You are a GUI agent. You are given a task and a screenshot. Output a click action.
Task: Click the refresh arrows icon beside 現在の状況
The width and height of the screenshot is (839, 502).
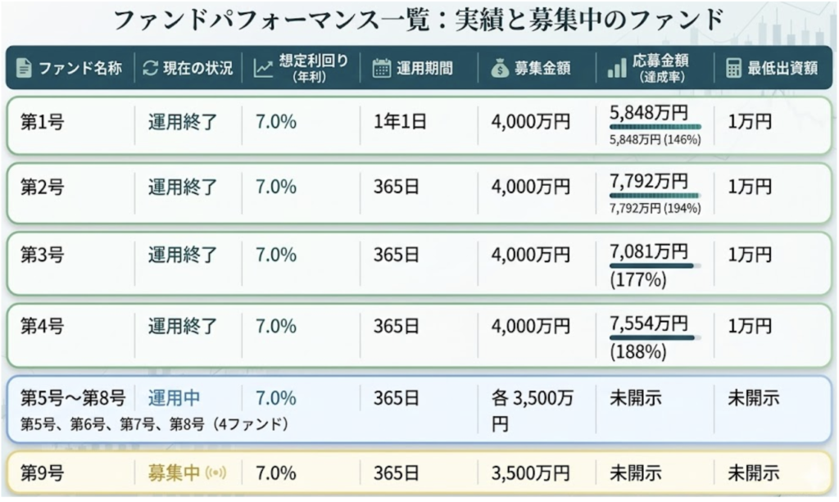[x=149, y=69]
